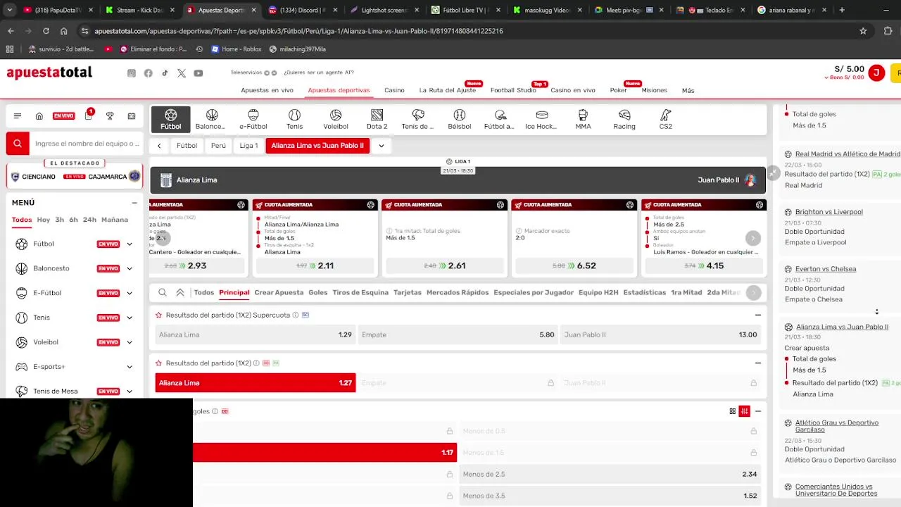Bet on Empate at 5.80 Supercuota
This screenshot has height=507, width=901.
pos(458,335)
